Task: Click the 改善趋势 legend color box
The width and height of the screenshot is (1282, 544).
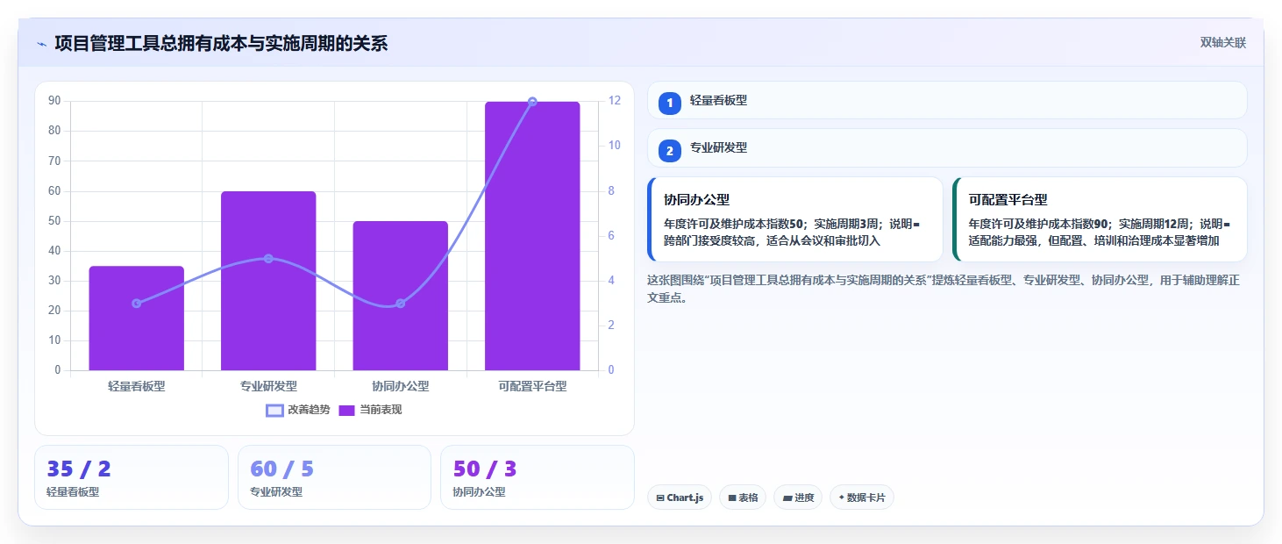Action: pos(275,410)
